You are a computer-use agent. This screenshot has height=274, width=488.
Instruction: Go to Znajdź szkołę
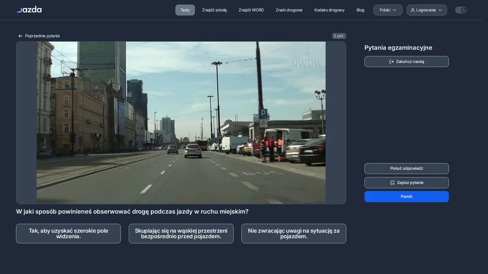214,10
